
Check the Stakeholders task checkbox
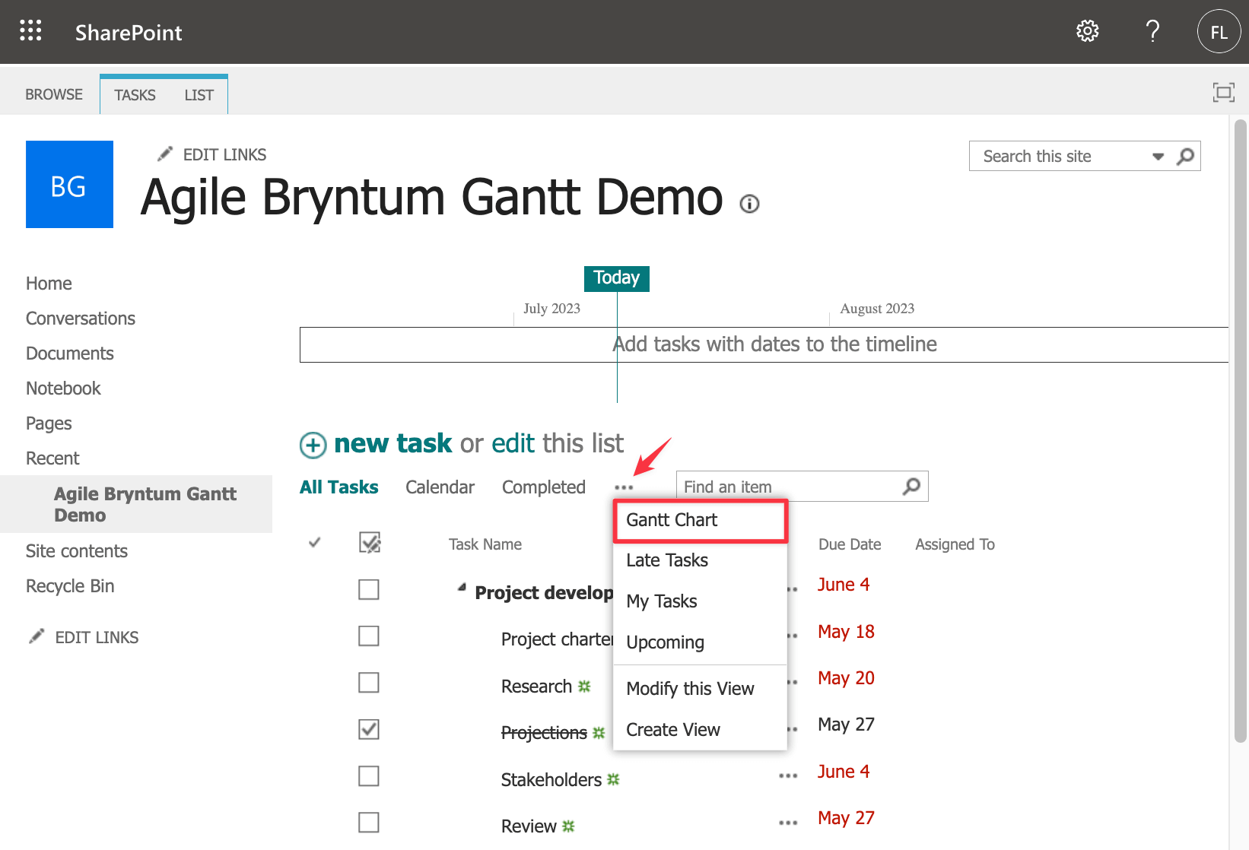point(369,776)
